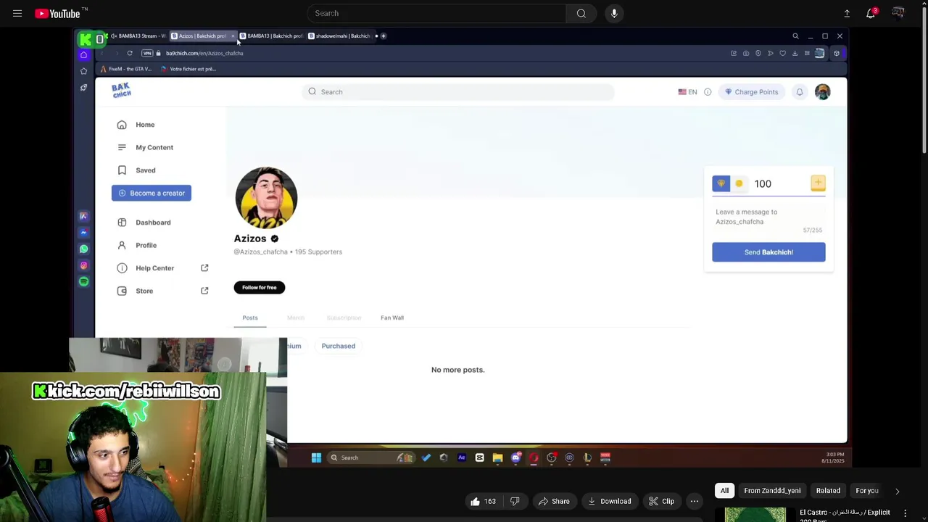
Task: Open options for El Castro video
Action: pyautogui.click(x=905, y=513)
